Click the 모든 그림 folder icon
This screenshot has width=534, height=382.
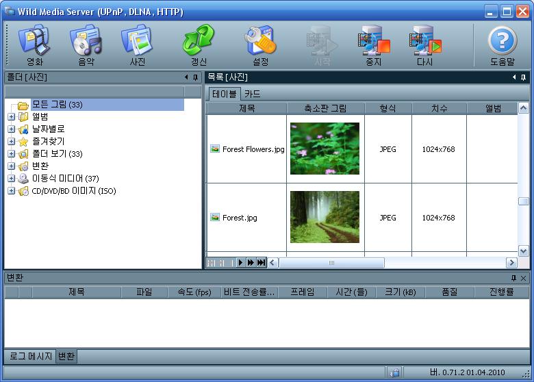click(x=23, y=105)
